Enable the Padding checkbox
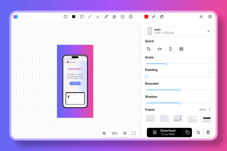Viewport: 227px width, 151px height. 211,70
